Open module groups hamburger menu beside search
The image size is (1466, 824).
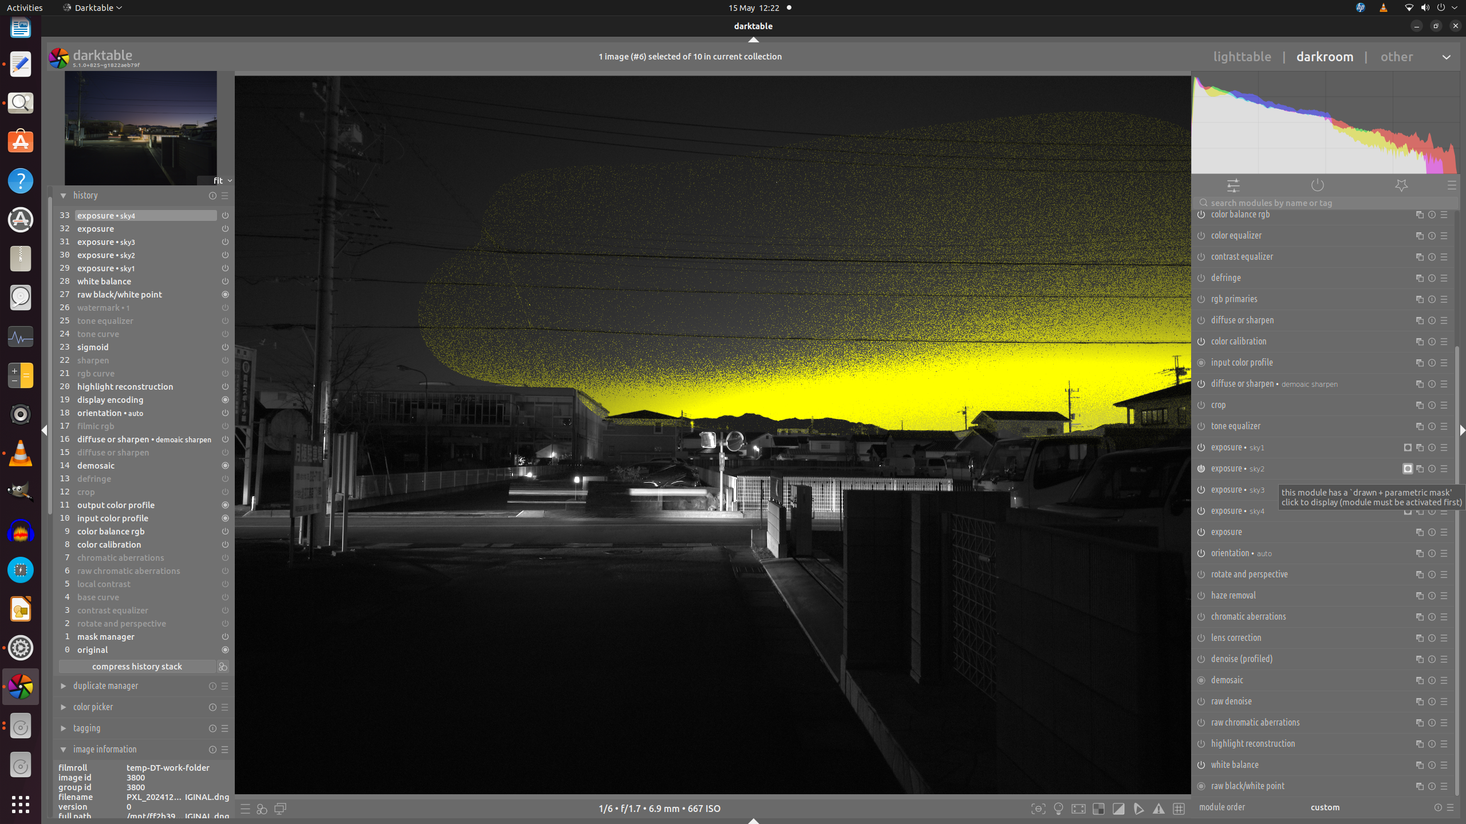1451,185
